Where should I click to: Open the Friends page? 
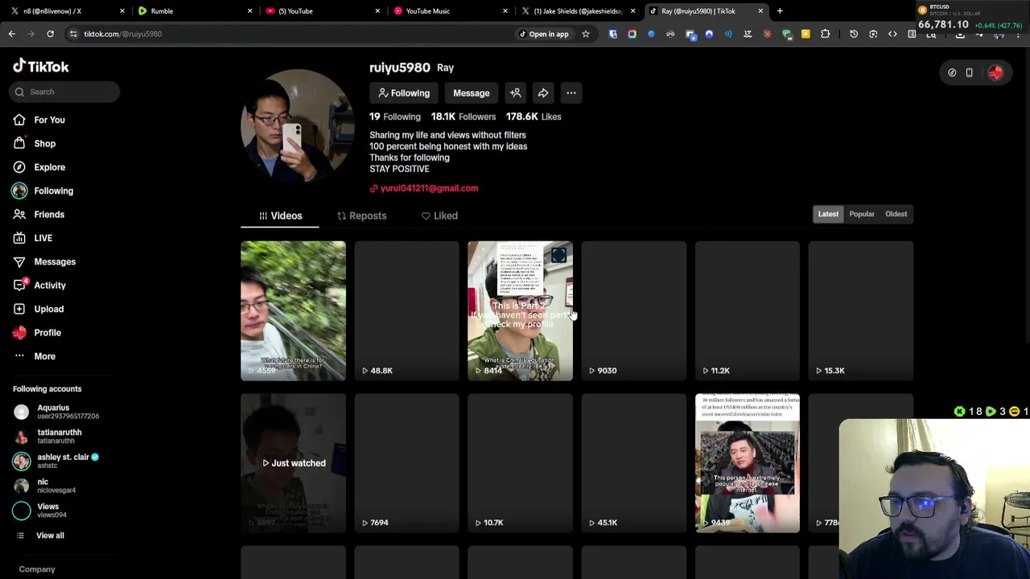(48, 215)
